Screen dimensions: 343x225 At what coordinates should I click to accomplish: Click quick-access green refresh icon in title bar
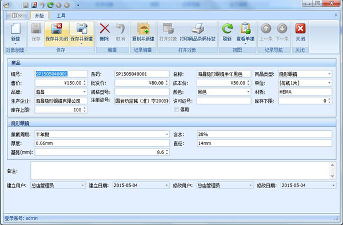click(50, 5)
